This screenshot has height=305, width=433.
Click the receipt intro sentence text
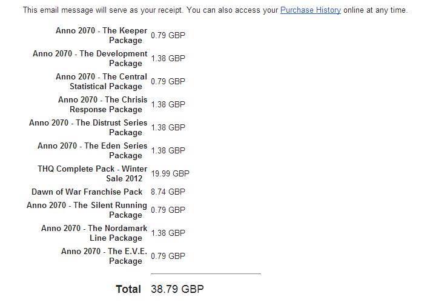click(145, 10)
